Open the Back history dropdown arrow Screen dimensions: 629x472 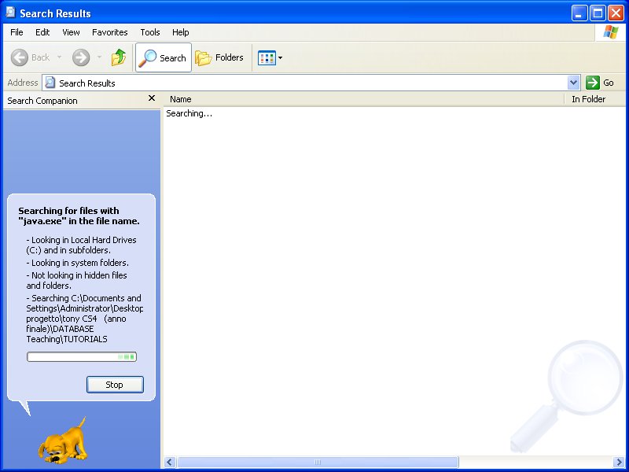point(60,57)
